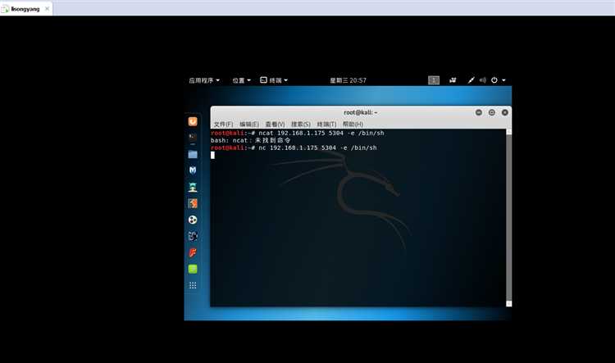Expand the system menu arrow beside the power icon
The width and height of the screenshot is (615, 363).
tap(503, 80)
